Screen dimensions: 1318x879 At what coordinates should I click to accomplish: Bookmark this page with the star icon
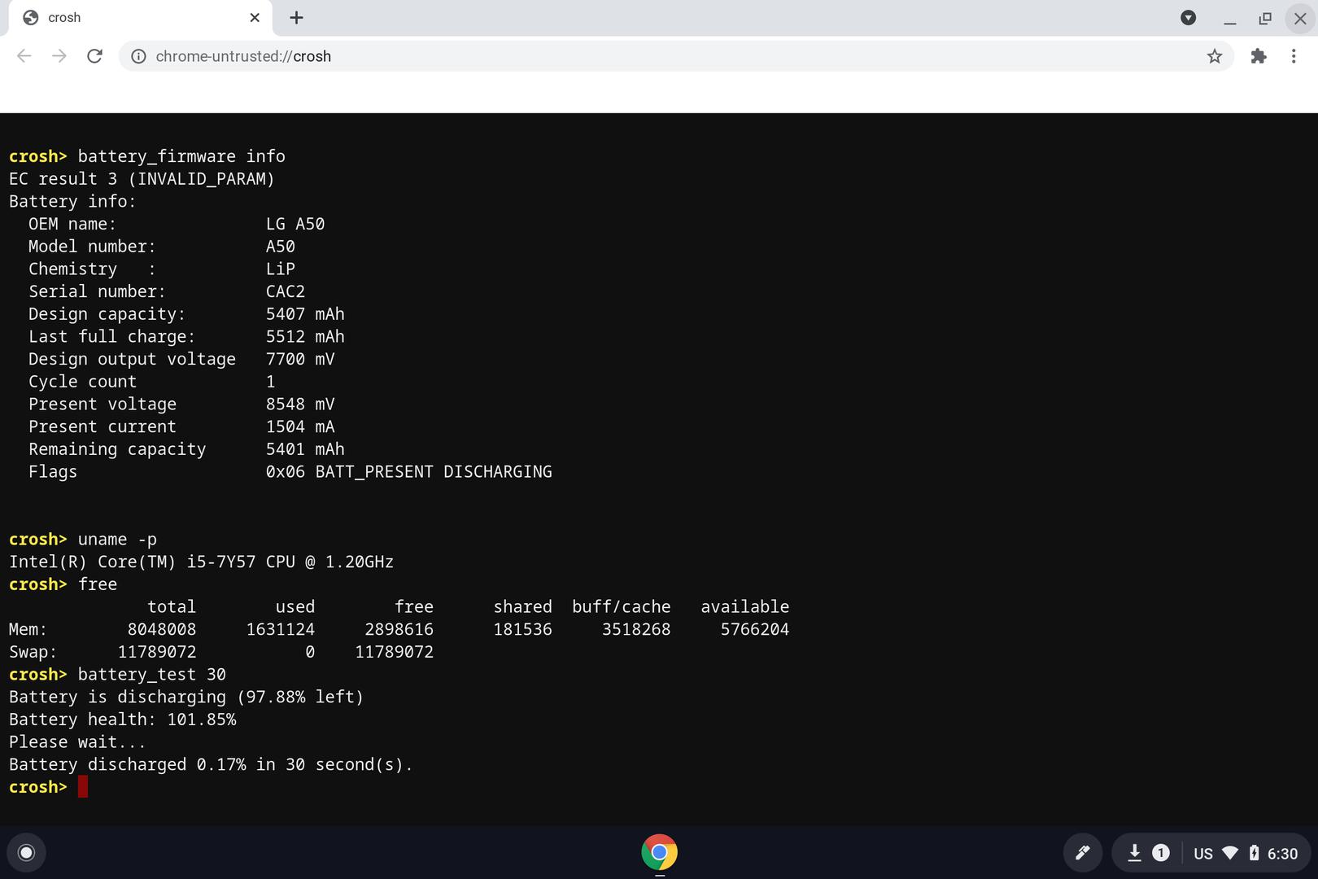(1214, 56)
